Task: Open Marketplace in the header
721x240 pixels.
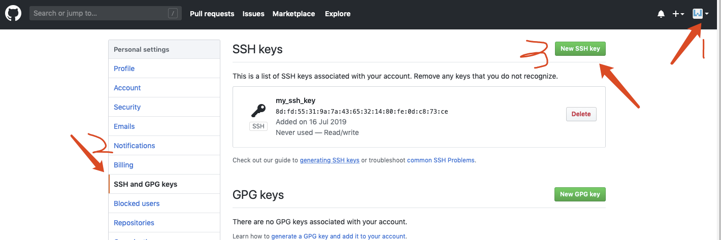Action: coord(294,14)
